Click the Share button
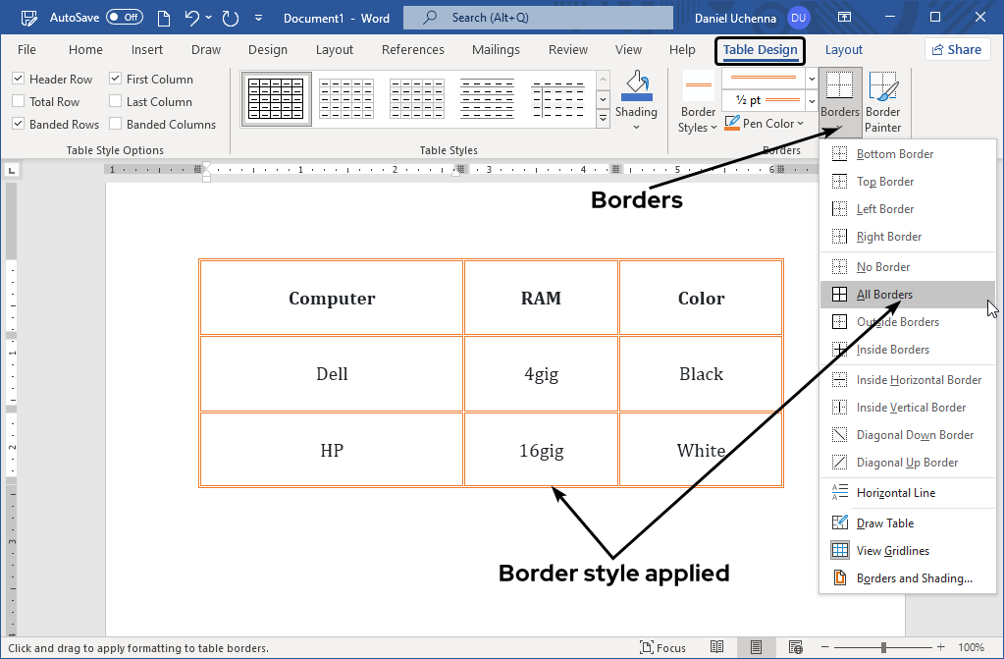1004x659 pixels. (x=956, y=49)
